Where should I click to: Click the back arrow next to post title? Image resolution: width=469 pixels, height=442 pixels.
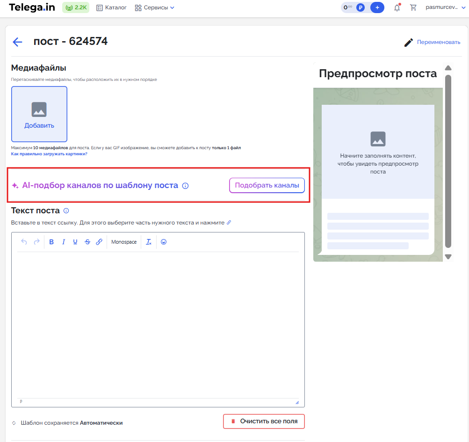pyautogui.click(x=17, y=42)
